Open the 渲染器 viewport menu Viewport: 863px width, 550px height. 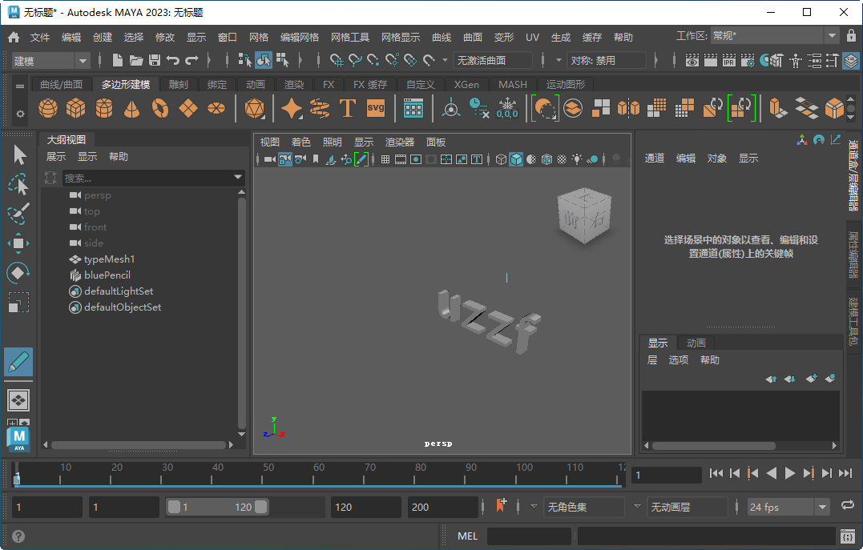[398, 142]
